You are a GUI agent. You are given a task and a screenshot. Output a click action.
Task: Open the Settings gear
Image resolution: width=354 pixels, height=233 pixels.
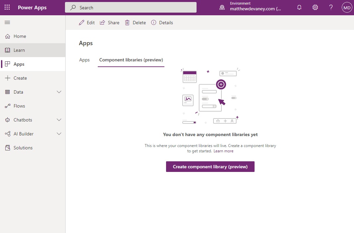[315, 7]
